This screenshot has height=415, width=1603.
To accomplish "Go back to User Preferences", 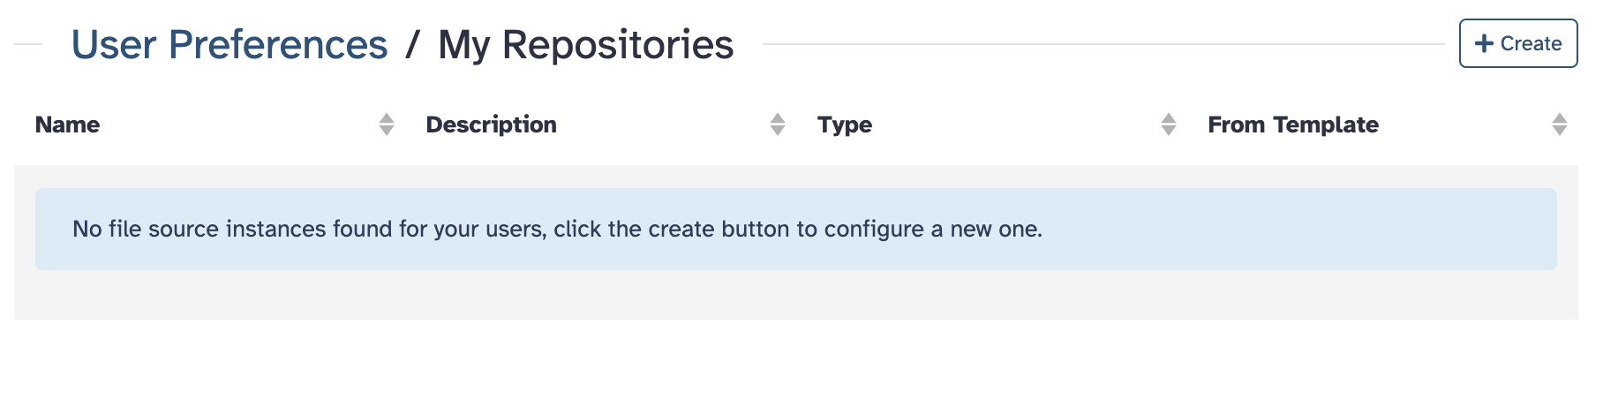I will [x=230, y=45].
